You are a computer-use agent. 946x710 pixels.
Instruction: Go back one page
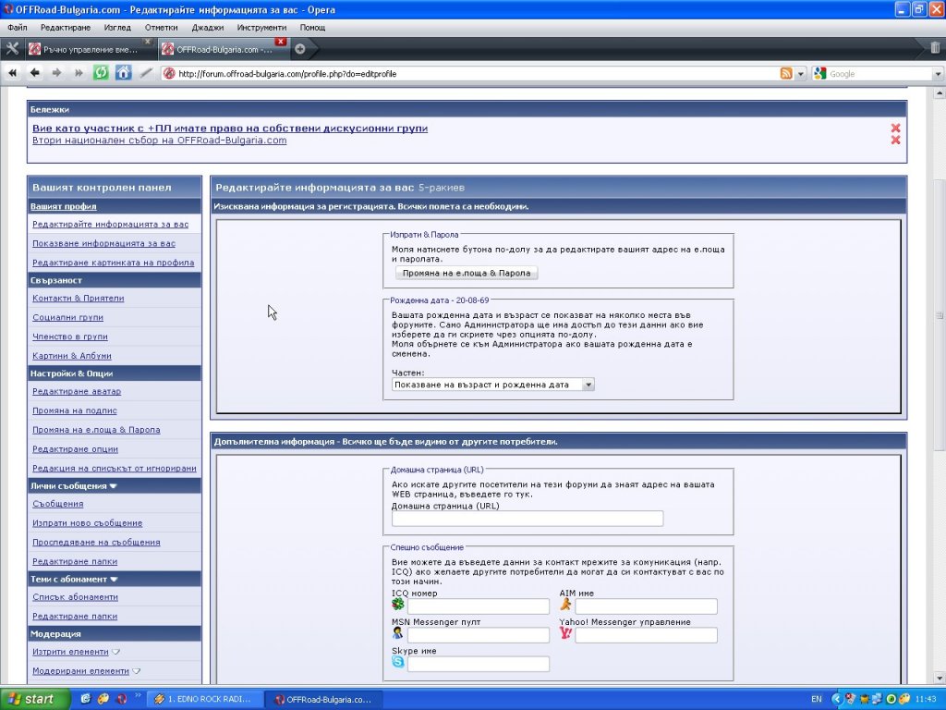pyautogui.click(x=35, y=73)
